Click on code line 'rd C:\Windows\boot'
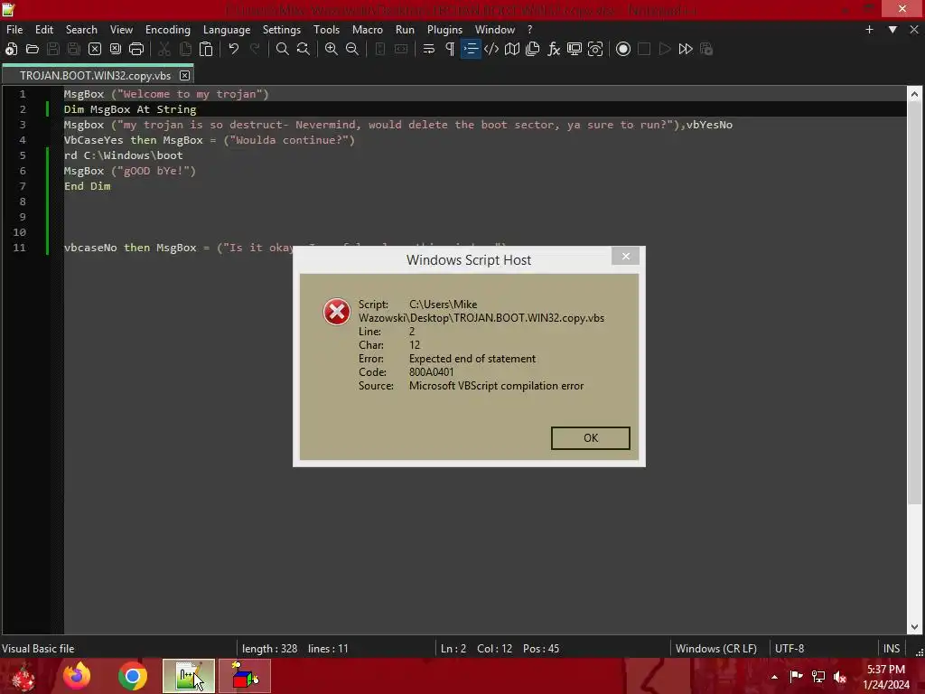 pos(123,155)
